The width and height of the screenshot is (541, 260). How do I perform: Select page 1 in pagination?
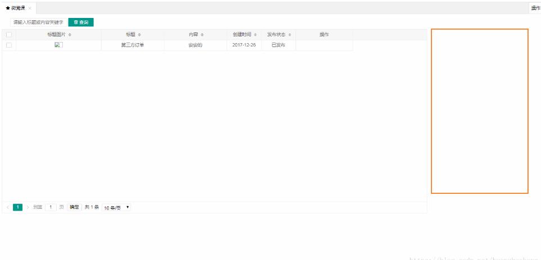point(17,207)
